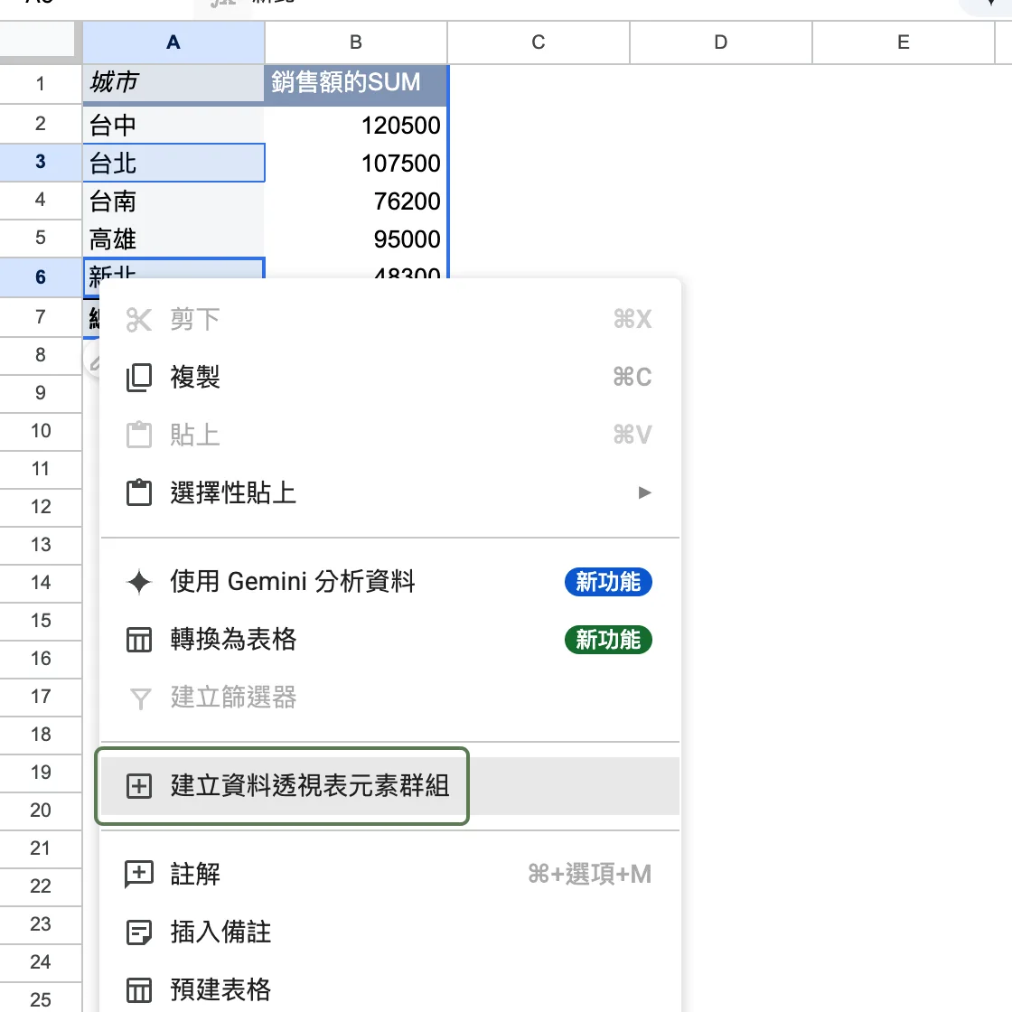Choose 剪下 in the context menu
Screen dimensions: 1012x1012
389,320
